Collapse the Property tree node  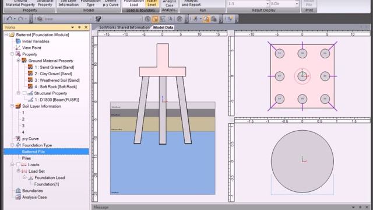[12, 54]
